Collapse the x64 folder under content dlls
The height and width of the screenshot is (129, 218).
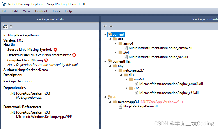click(x=115, y=52)
